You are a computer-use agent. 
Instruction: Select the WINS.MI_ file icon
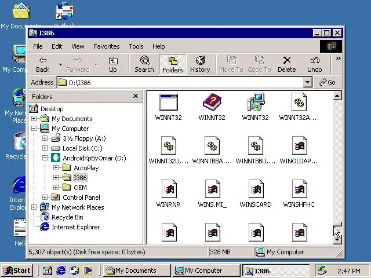point(212,189)
